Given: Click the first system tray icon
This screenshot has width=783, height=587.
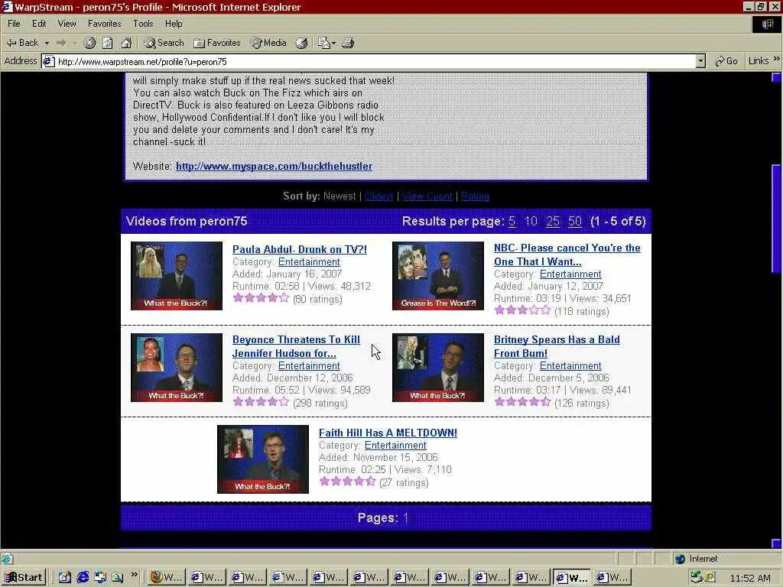Looking at the screenshot, I should 696,578.
